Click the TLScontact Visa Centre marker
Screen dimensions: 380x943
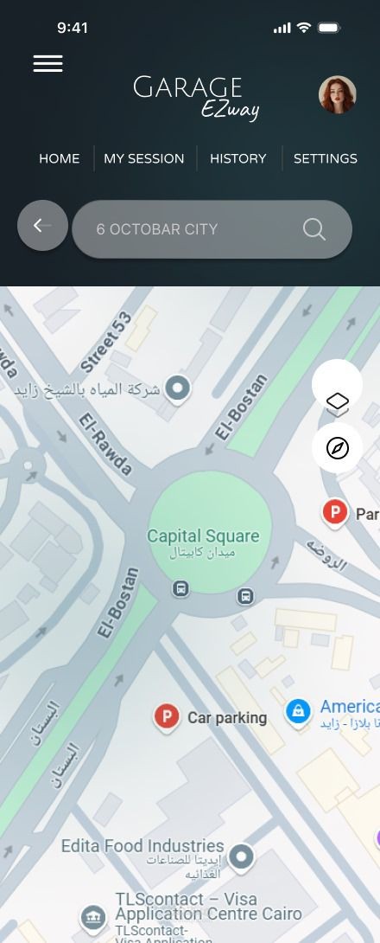point(94,918)
